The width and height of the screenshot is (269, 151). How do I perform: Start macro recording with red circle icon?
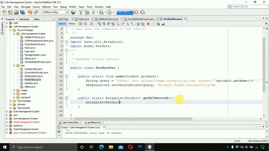pos(148,24)
